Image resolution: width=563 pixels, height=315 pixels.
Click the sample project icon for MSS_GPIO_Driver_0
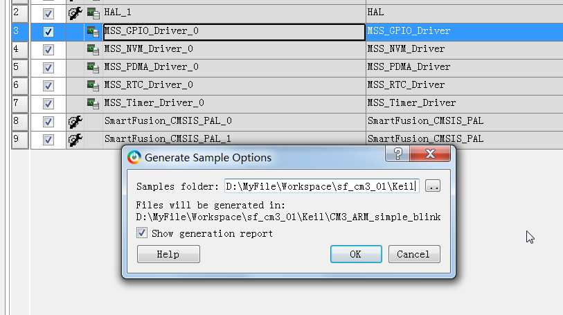(93, 32)
